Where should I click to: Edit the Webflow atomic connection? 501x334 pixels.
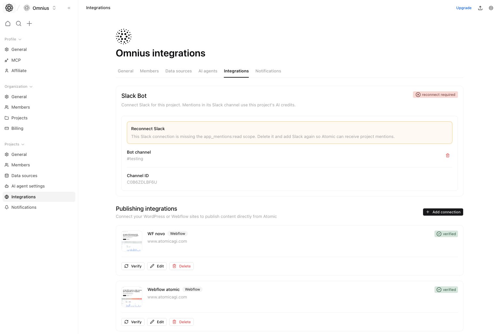point(157,322)
